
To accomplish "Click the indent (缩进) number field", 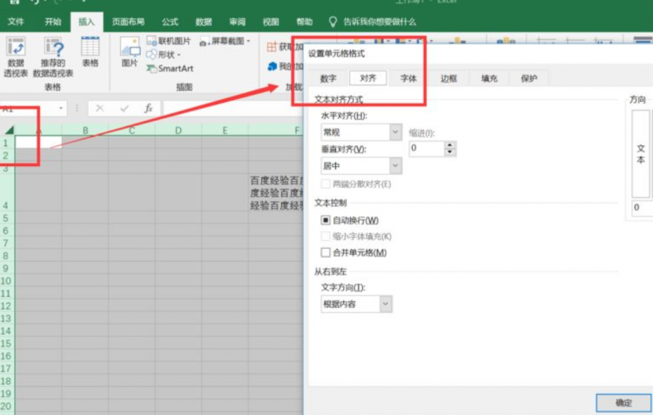I will point(427,149).
